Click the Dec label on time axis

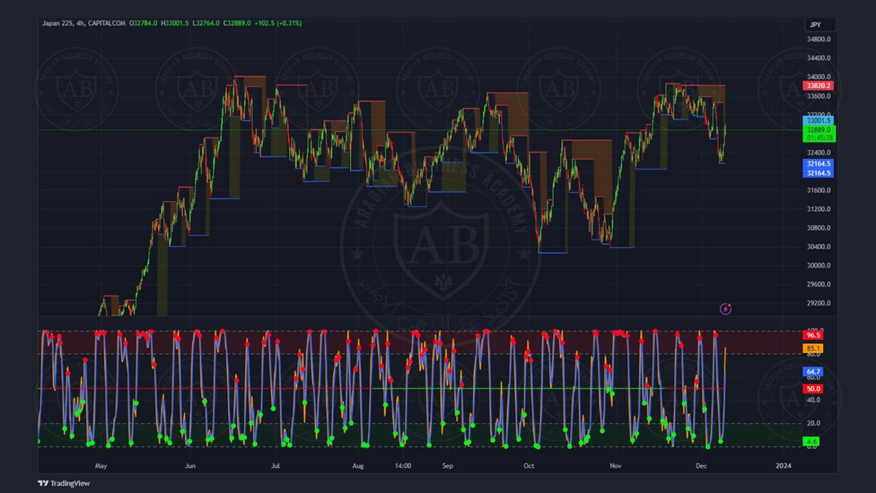701,466
